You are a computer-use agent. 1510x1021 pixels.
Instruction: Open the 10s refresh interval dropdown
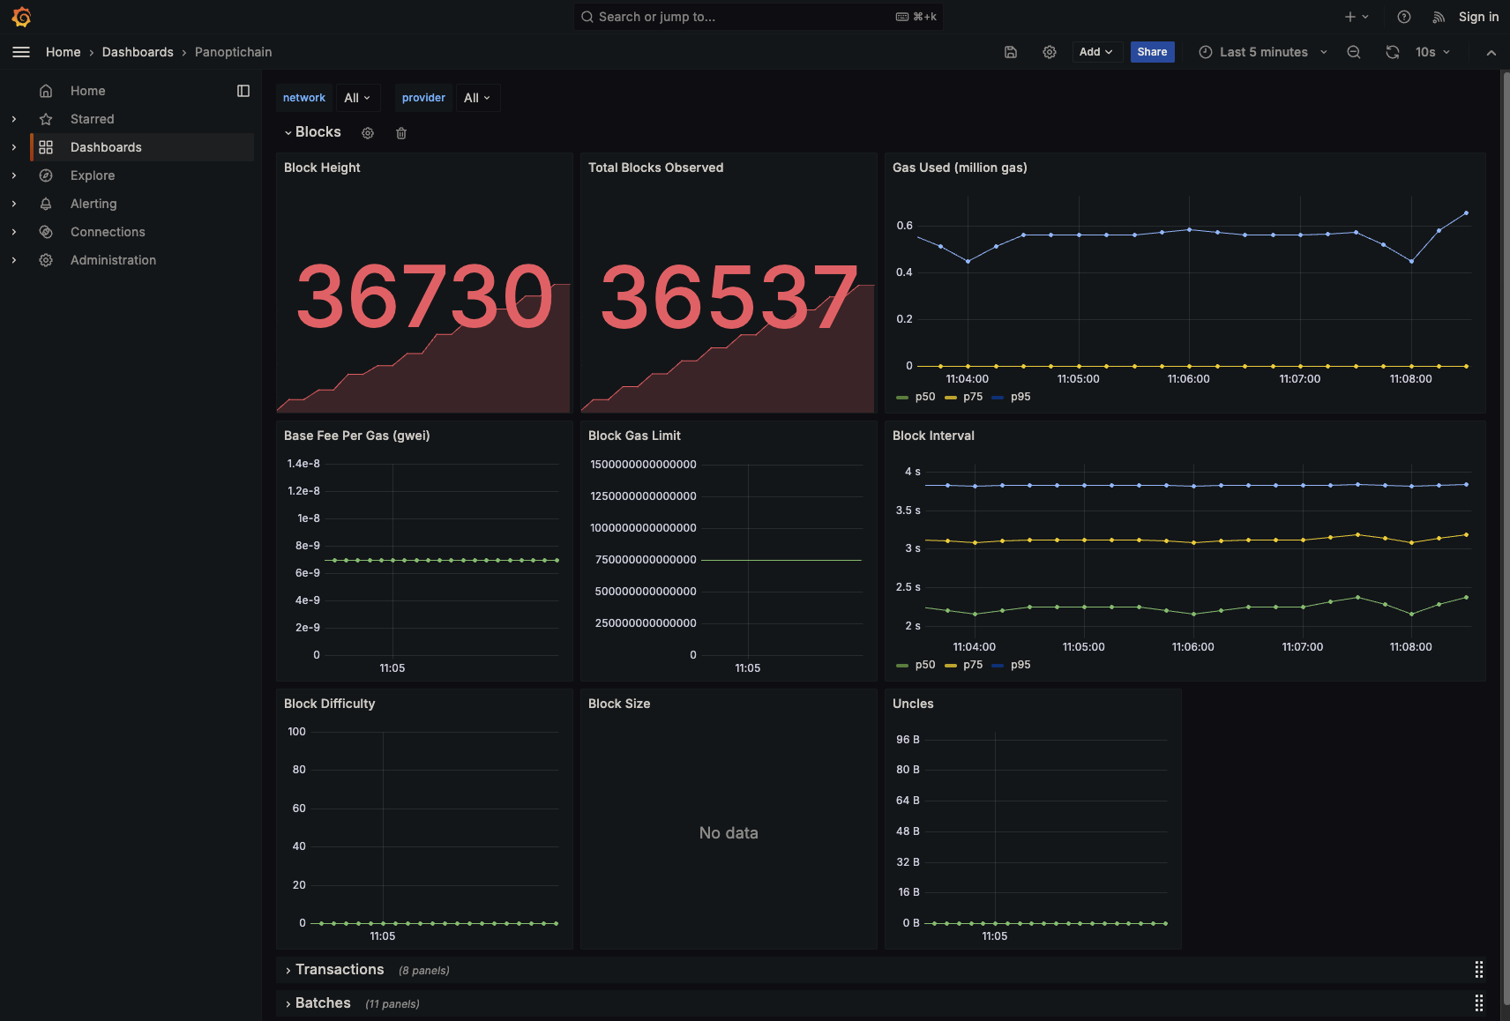coord(1432,52)
